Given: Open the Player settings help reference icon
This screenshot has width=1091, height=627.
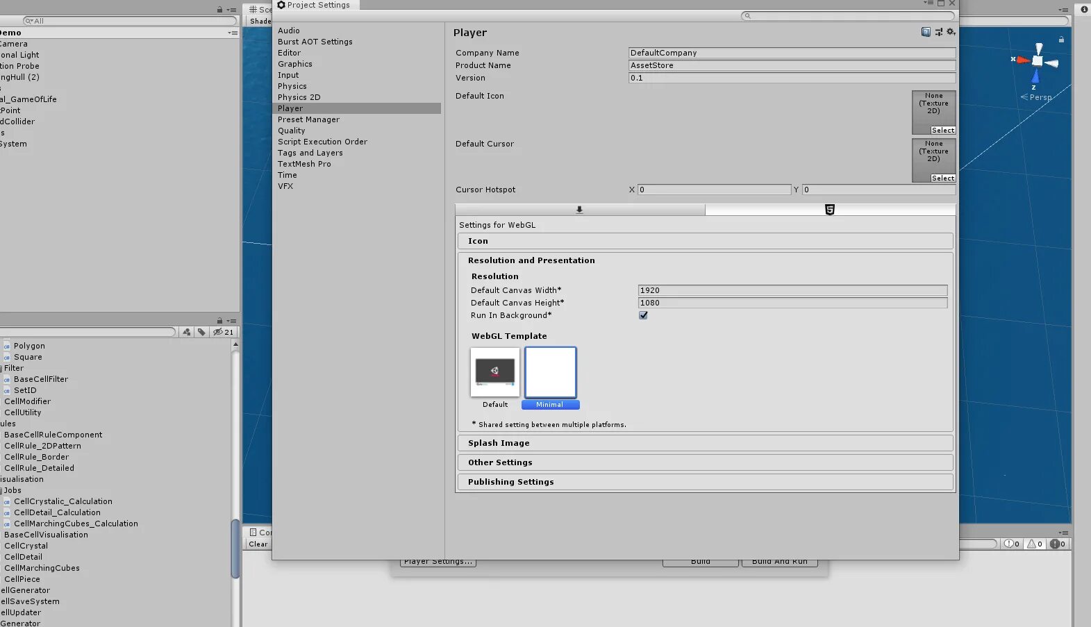Looking at the screenshot, I should (x=926, y=32).
